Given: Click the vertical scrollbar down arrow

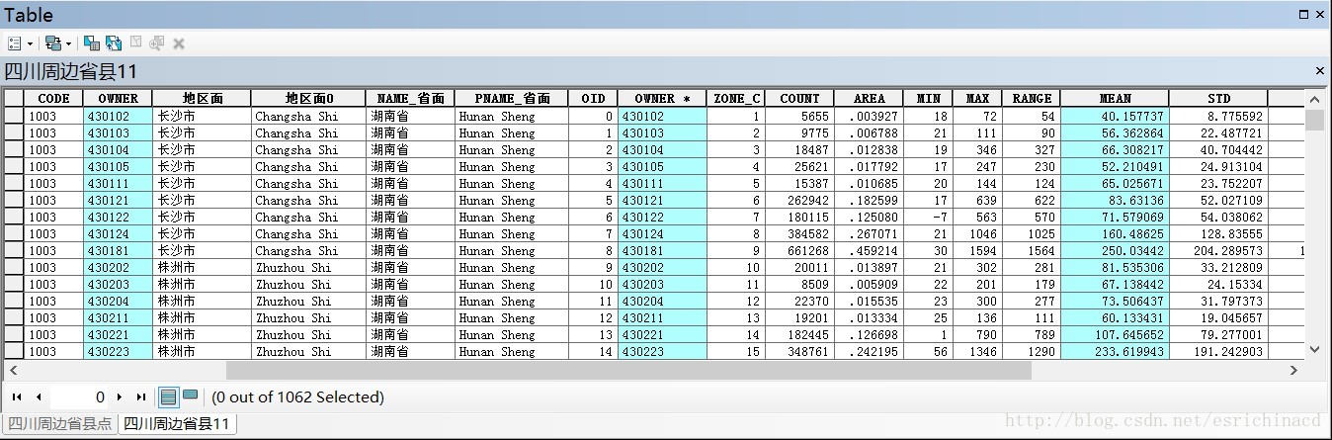Looking at the screenshot, I should click(x=1314, y=349).
